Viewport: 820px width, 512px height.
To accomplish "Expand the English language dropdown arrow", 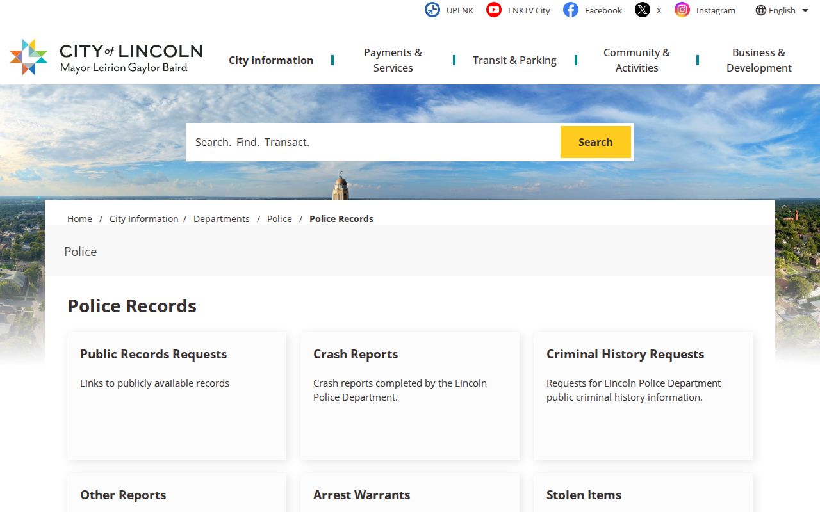I will pyautogui.click(x=805, y=10).
